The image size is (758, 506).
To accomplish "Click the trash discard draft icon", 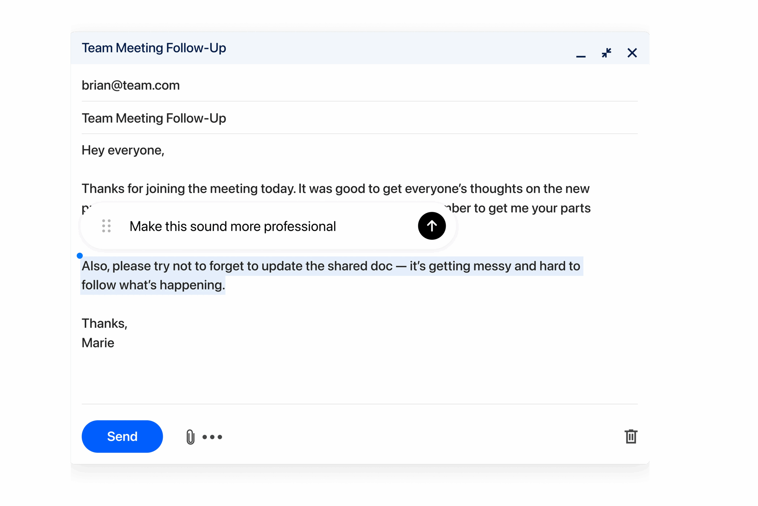I will click(x=630, y=437).
